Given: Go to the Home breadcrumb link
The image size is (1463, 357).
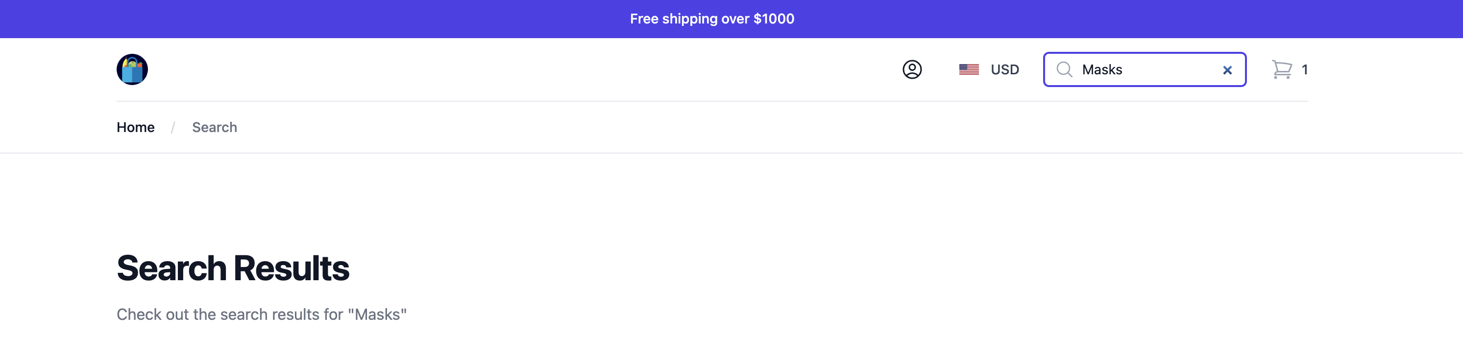Looking at the screenshot, I should 135,128.
